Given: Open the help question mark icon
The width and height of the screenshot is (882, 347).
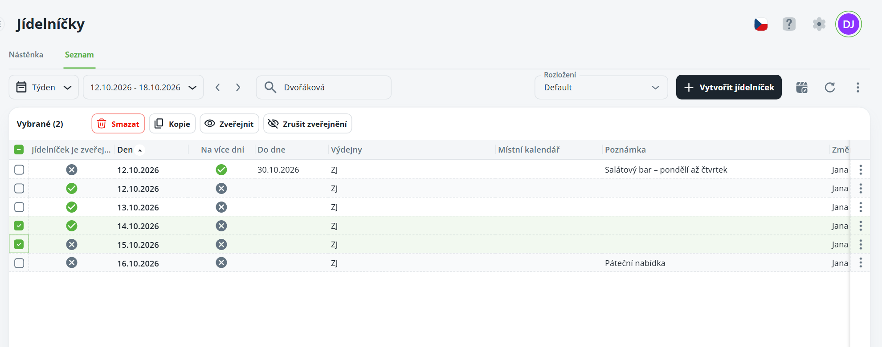Looking at the screenshot, I should 789,24.
